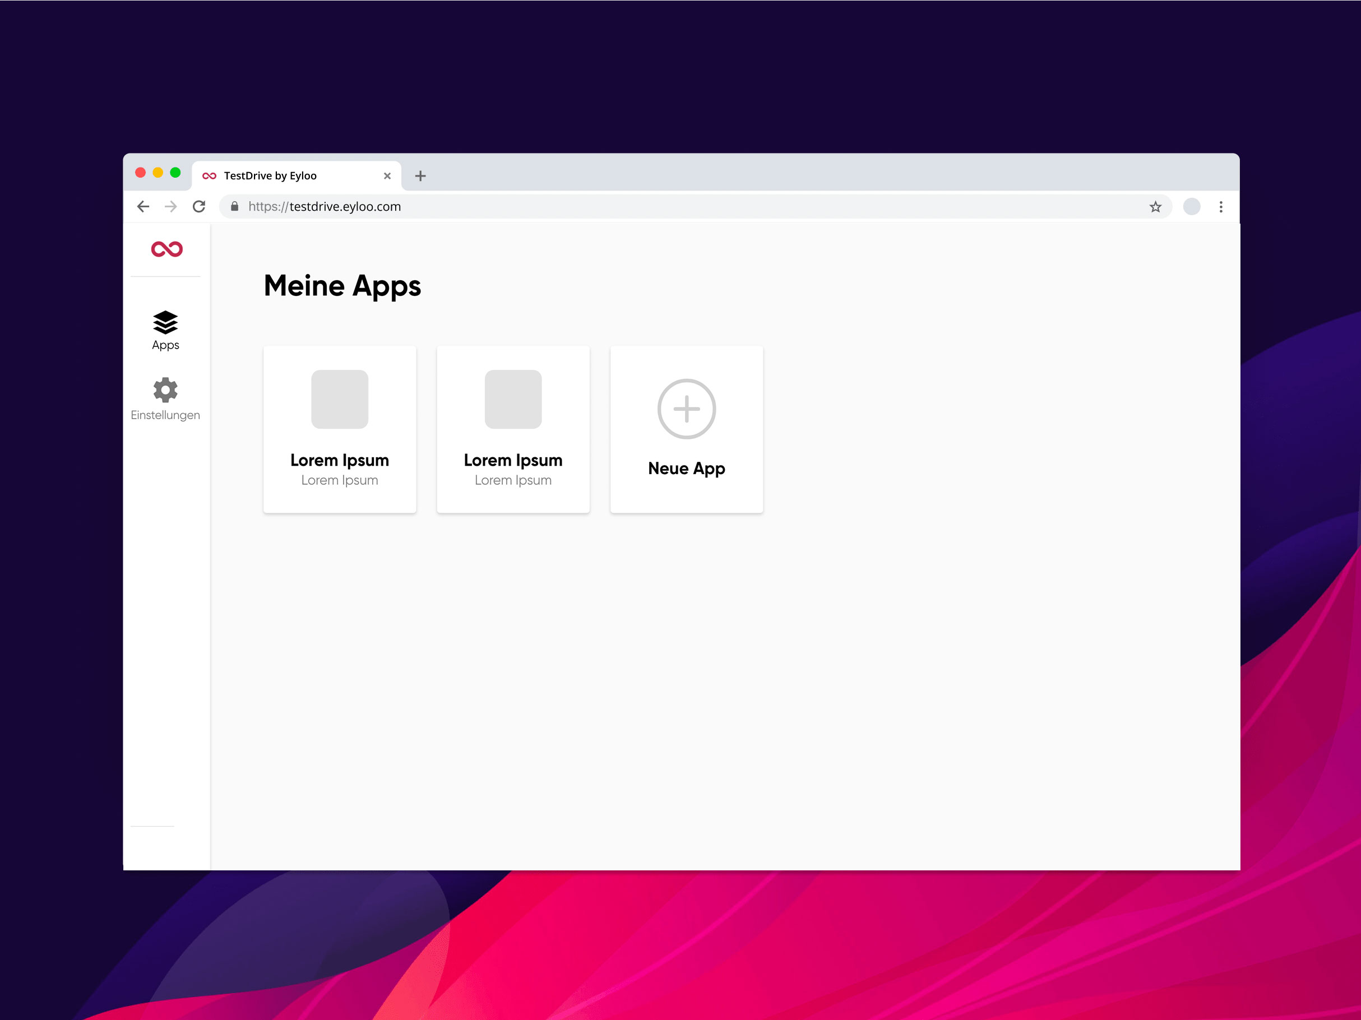The width and height of the screenshot is (1361, 1020).
Task: Click the green macOS fullscreen button
Action: (175, 173)
